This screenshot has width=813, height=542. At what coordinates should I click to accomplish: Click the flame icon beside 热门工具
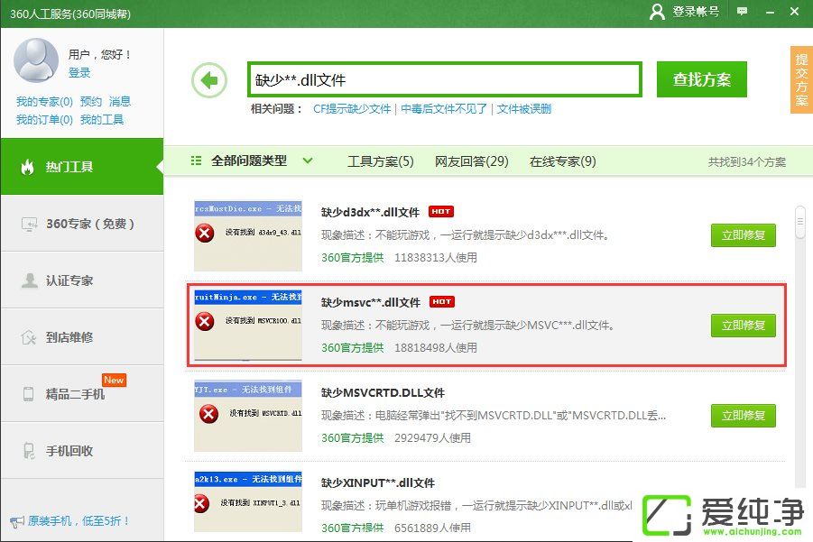point(28,167)
